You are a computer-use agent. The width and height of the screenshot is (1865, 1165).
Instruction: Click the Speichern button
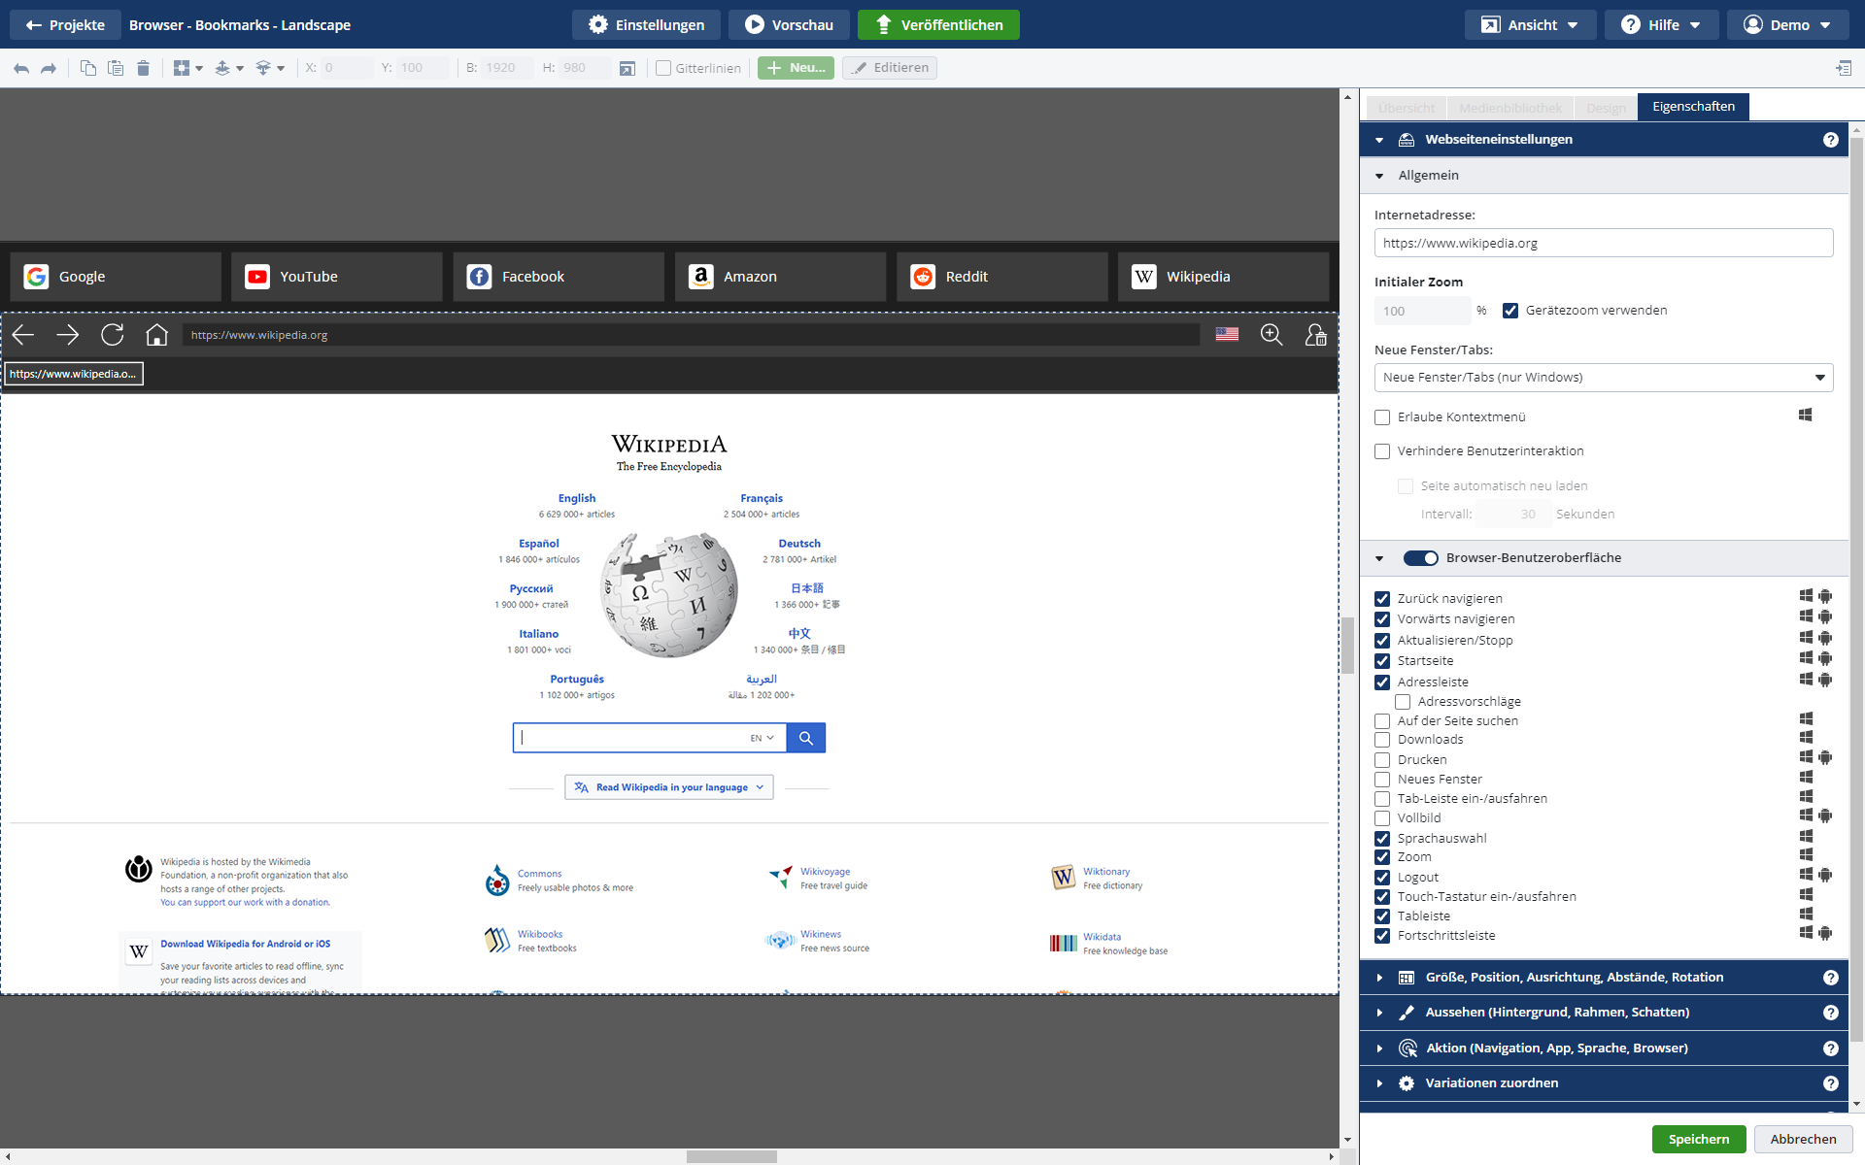tap(1698, 1139)
